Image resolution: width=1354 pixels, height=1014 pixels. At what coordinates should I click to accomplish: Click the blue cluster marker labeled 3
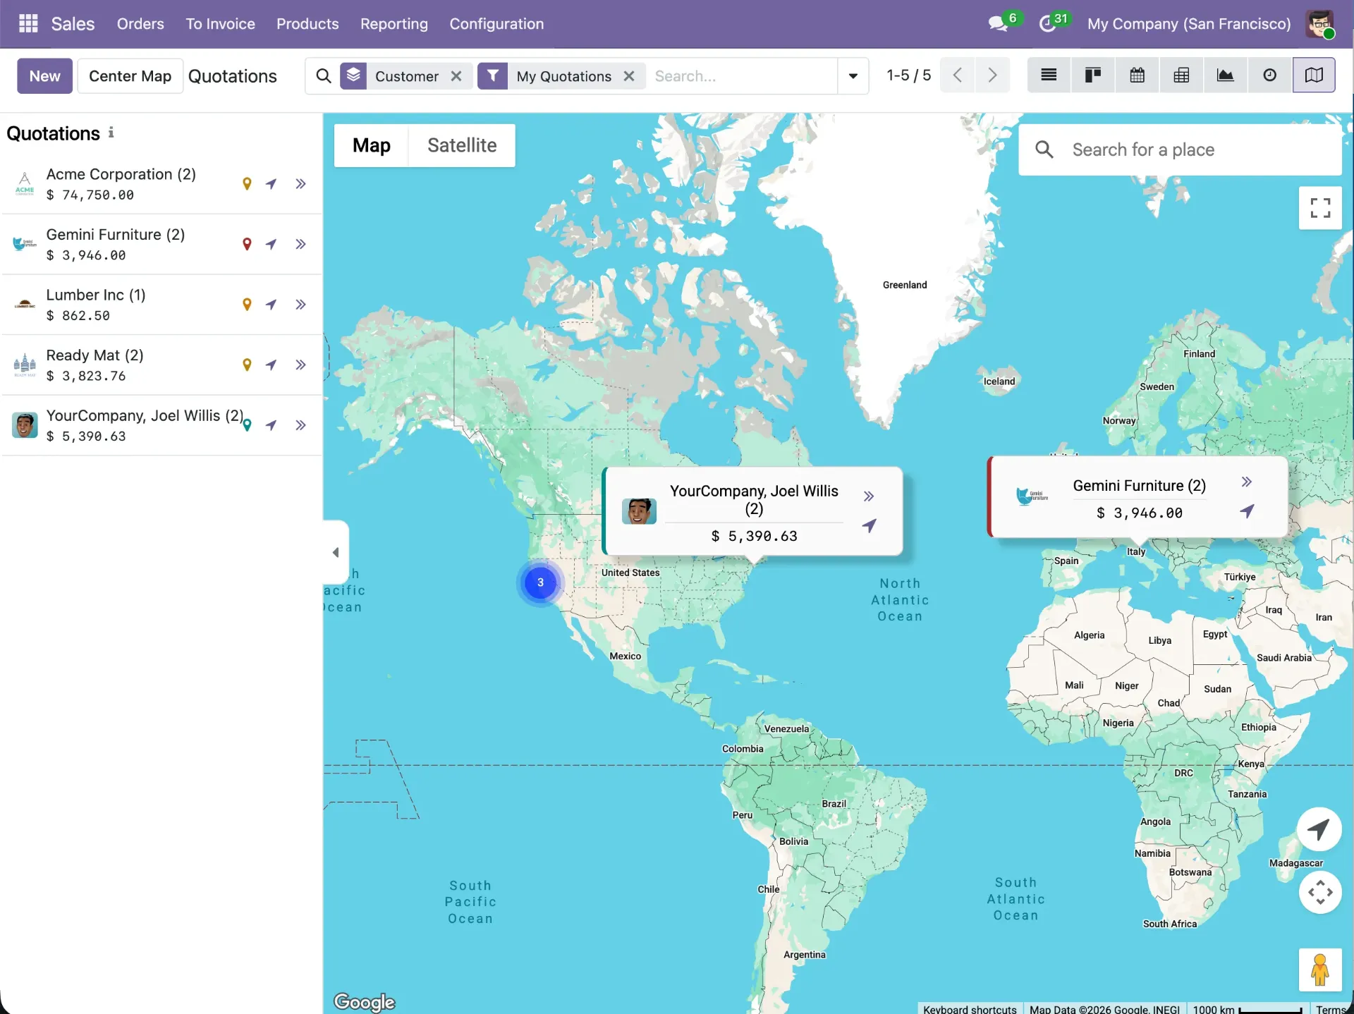tap(540, 582)
